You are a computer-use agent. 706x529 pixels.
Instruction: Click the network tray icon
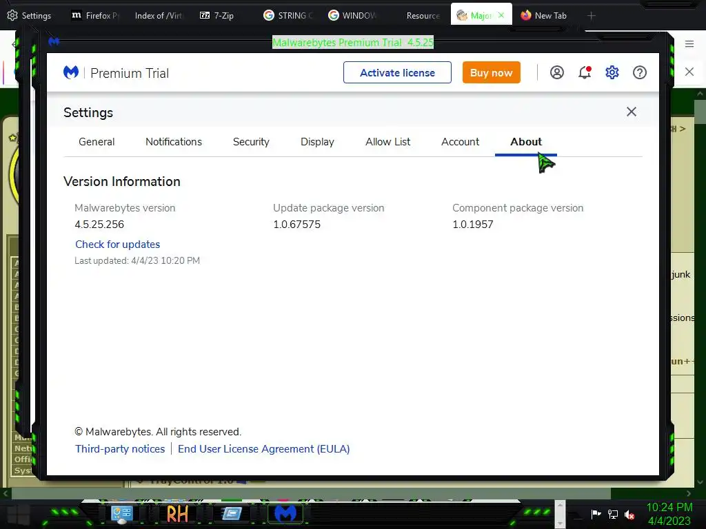click(x=613, y=514)
